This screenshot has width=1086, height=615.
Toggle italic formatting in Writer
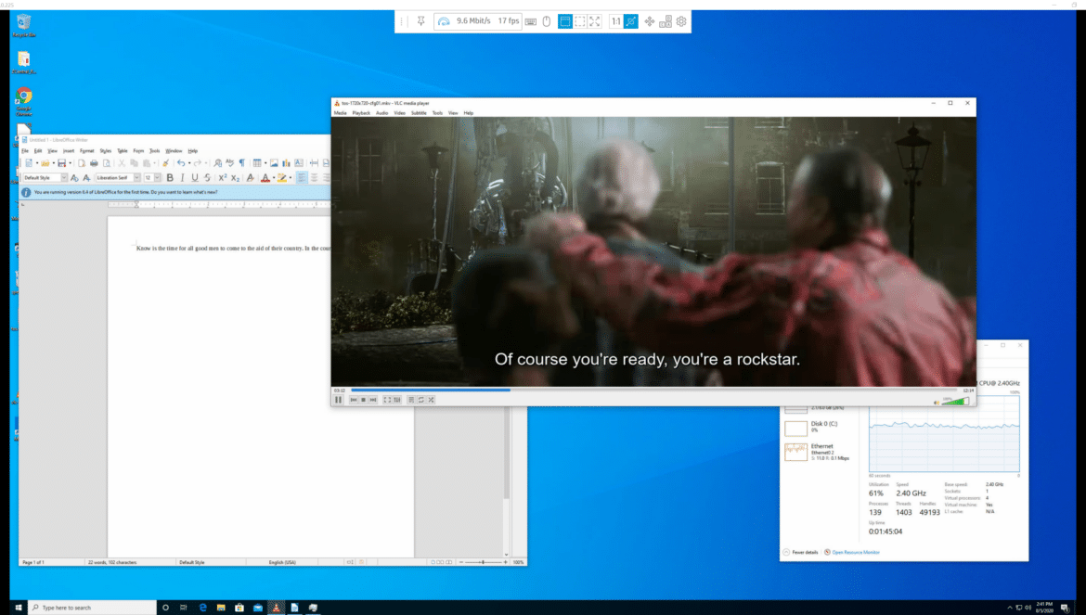point(182,178)
